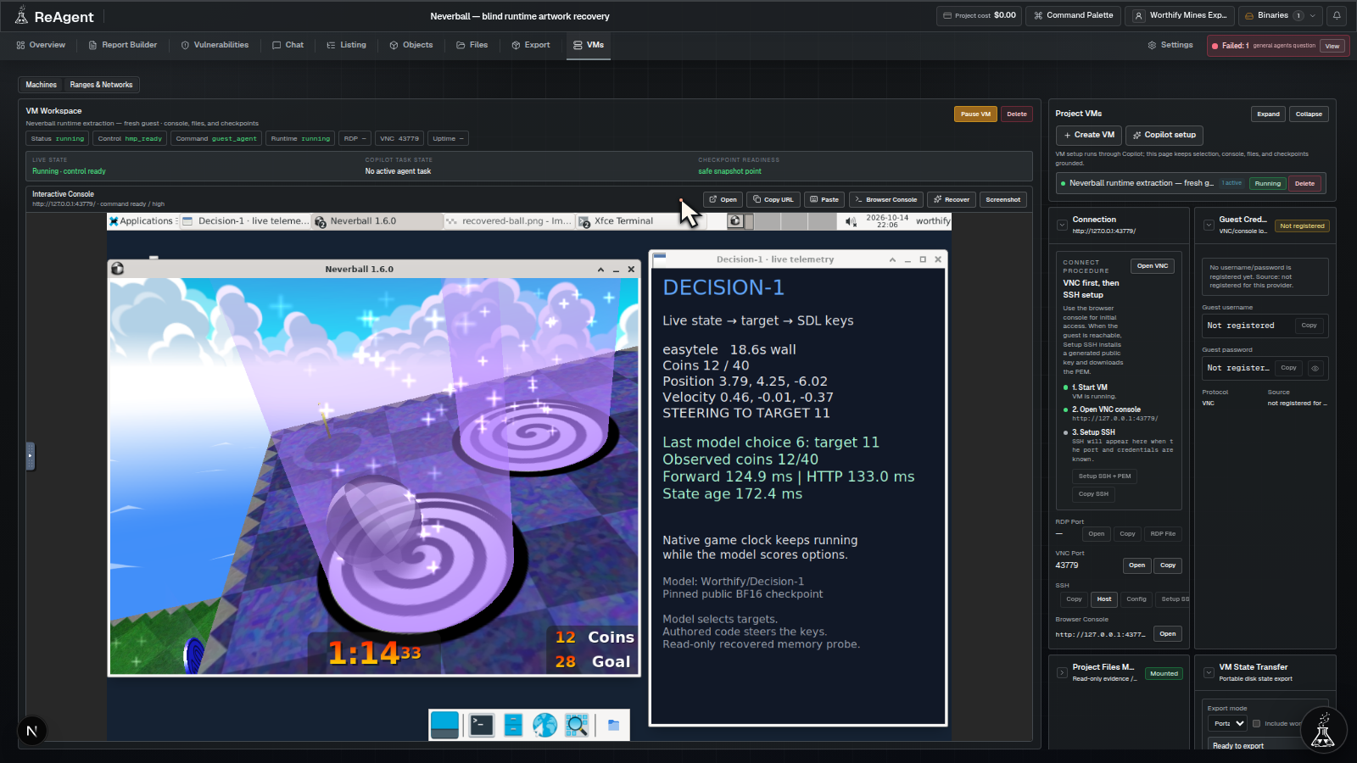
Task: Open the application finder magnifier in dock
Action: 577,725
